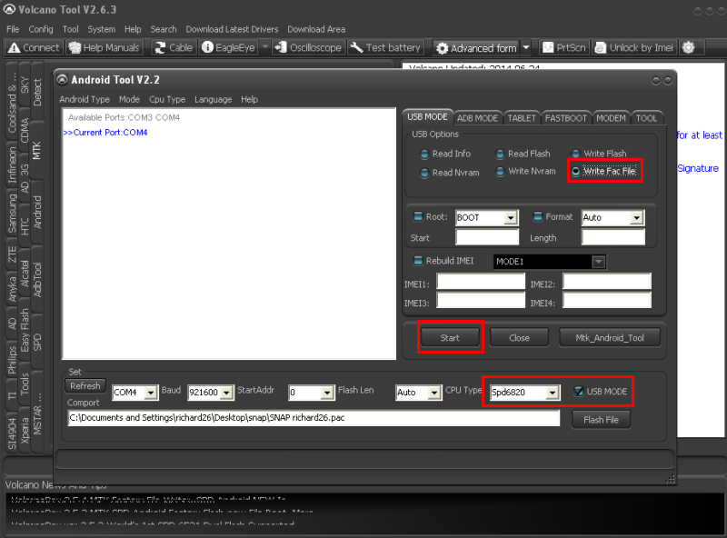This screenshot has width=727, height=538.
Task: Select the Write Nvram radio option
Action: [x=501, y=171]
